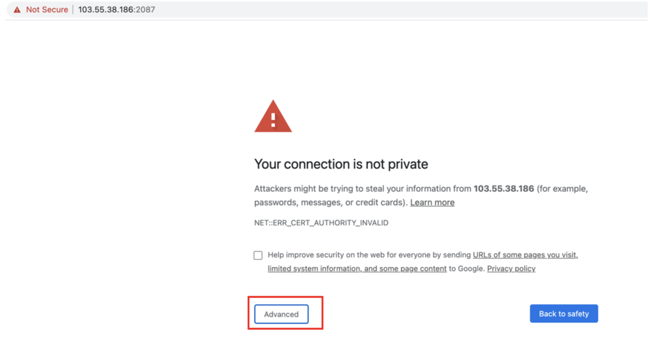
Task: Click the blank page area below Back to safety
Action: coord(563,342)
